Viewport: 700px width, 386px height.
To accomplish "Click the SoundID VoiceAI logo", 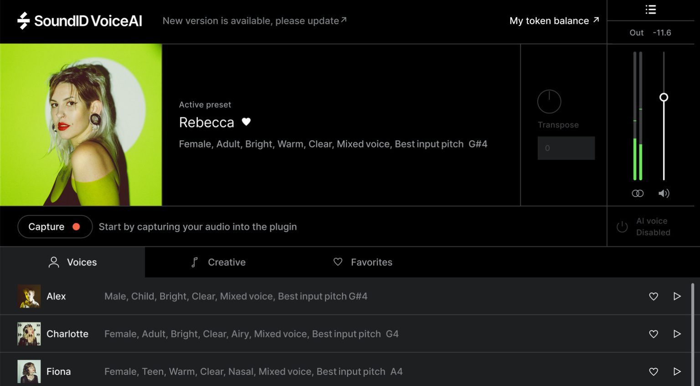I will coord(80,20).
